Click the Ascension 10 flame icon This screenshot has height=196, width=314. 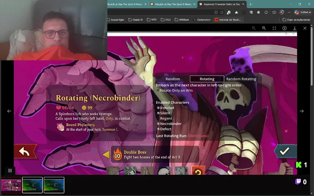tap(118, 154)
